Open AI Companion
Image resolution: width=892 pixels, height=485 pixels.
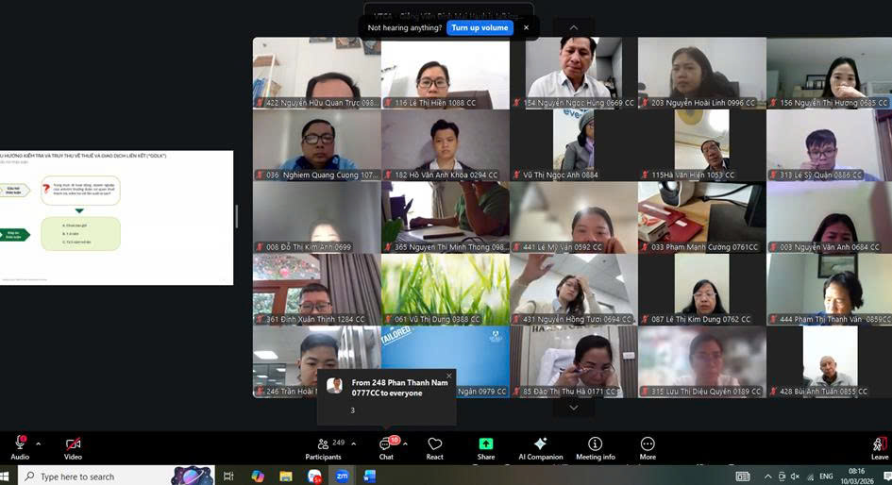coord(540,447)
